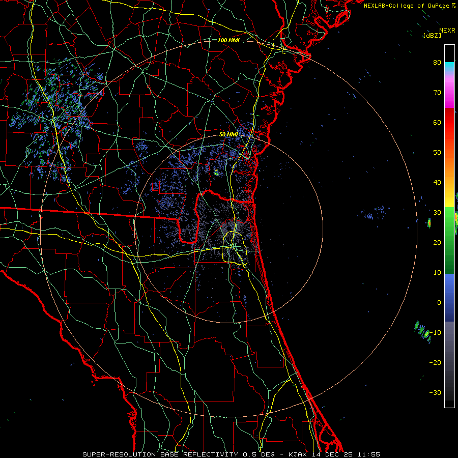This screenshot has width=458, height=458.
Task: Click the -10 value on dBZ scale
Action: tap(435, 333)
